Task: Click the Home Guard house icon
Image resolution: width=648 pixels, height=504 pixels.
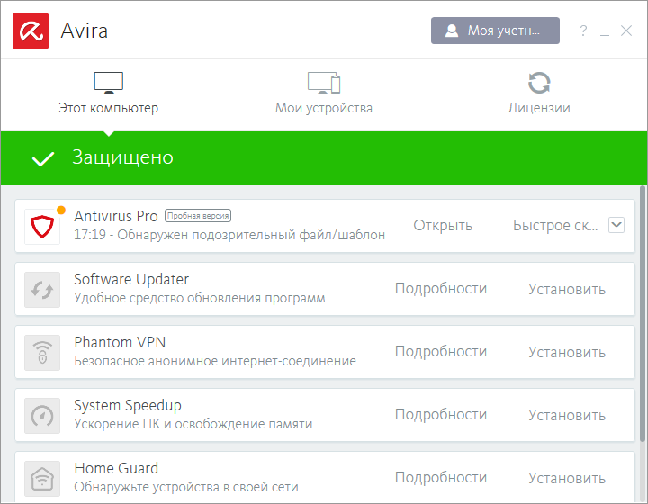Action: pyautogui.click(x=42, y=477)
